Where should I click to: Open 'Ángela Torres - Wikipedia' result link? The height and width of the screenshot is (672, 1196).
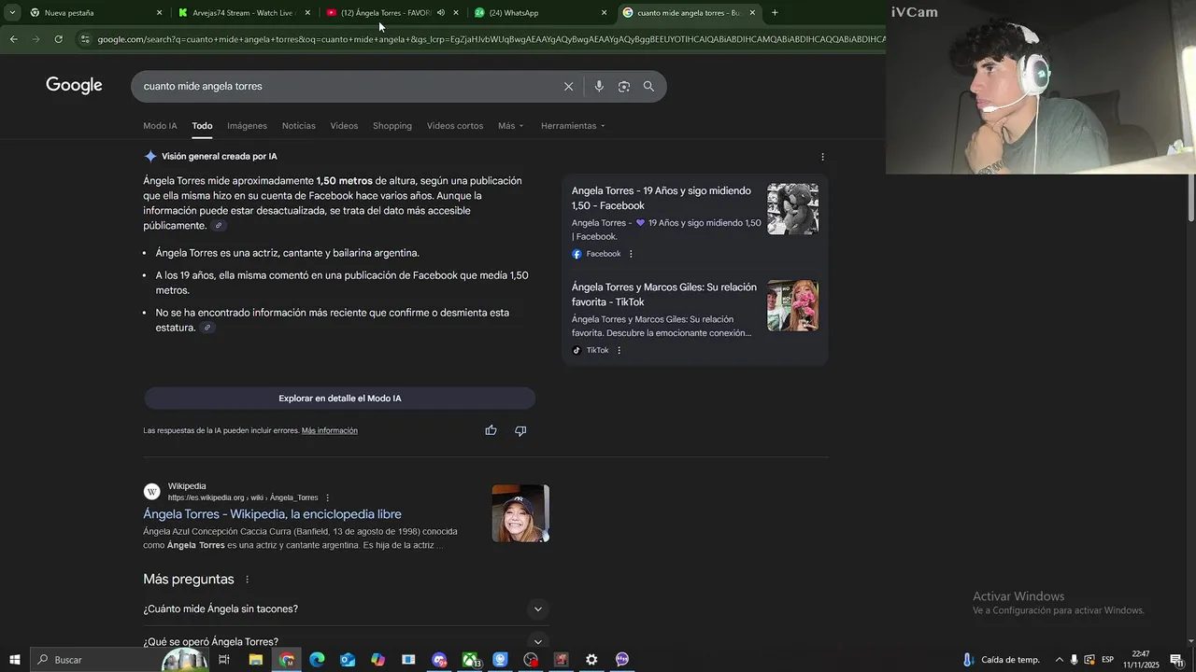click(272, 514)
